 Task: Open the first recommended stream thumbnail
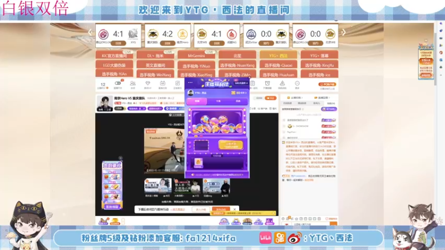point(158,186)
